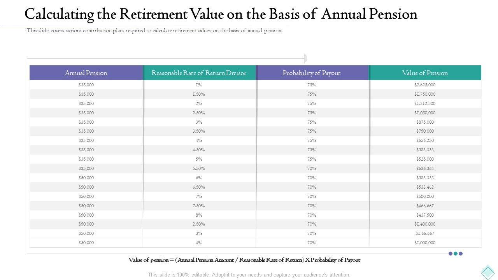Select the $875,000 value of pension cell
The image size is (498, 280).
pos(425,122)
